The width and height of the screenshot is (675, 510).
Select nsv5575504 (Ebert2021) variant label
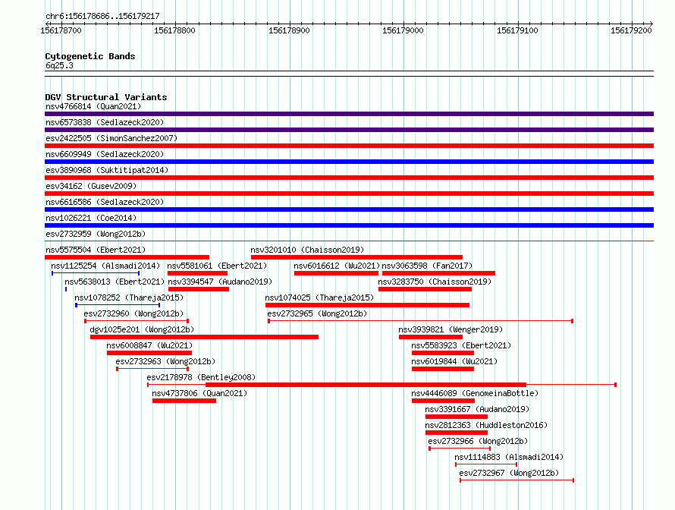96,250
